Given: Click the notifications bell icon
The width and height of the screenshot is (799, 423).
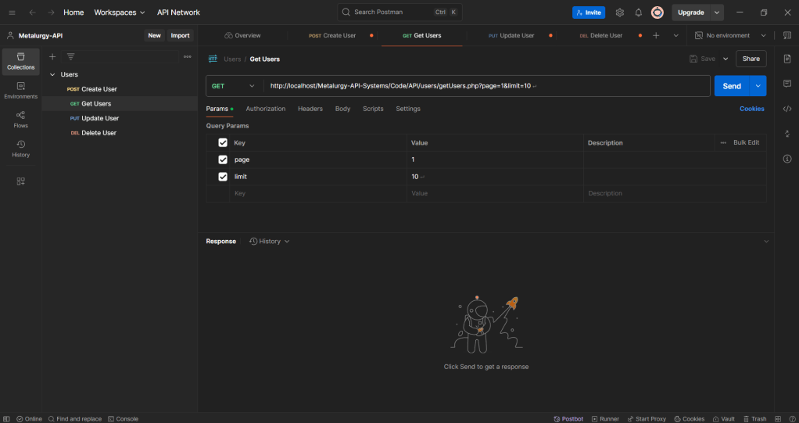Looking at the screenshot, I should pyautogui.click(x=638, y=13).
